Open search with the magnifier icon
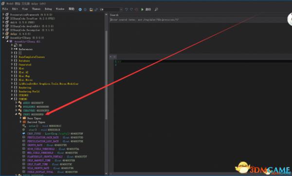 (x=156, y=9)
